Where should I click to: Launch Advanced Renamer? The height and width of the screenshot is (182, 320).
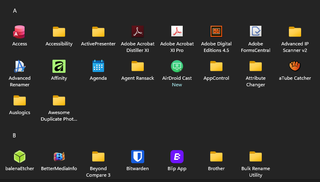click(x=20, y=66)
